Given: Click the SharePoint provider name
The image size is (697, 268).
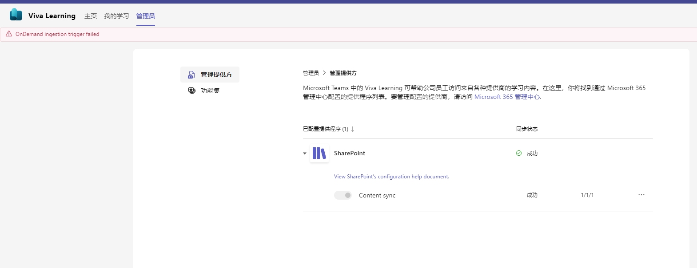Looking at the screenshot, I should point(350,153).
